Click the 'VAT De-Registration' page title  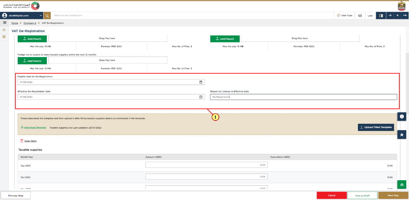pyautogui.click(x=28, y=31)
